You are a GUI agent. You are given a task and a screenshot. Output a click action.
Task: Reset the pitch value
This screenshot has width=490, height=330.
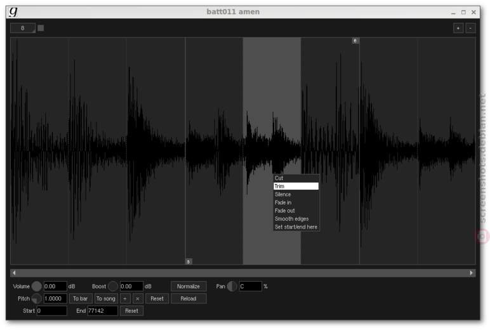(x=157, y=298)
